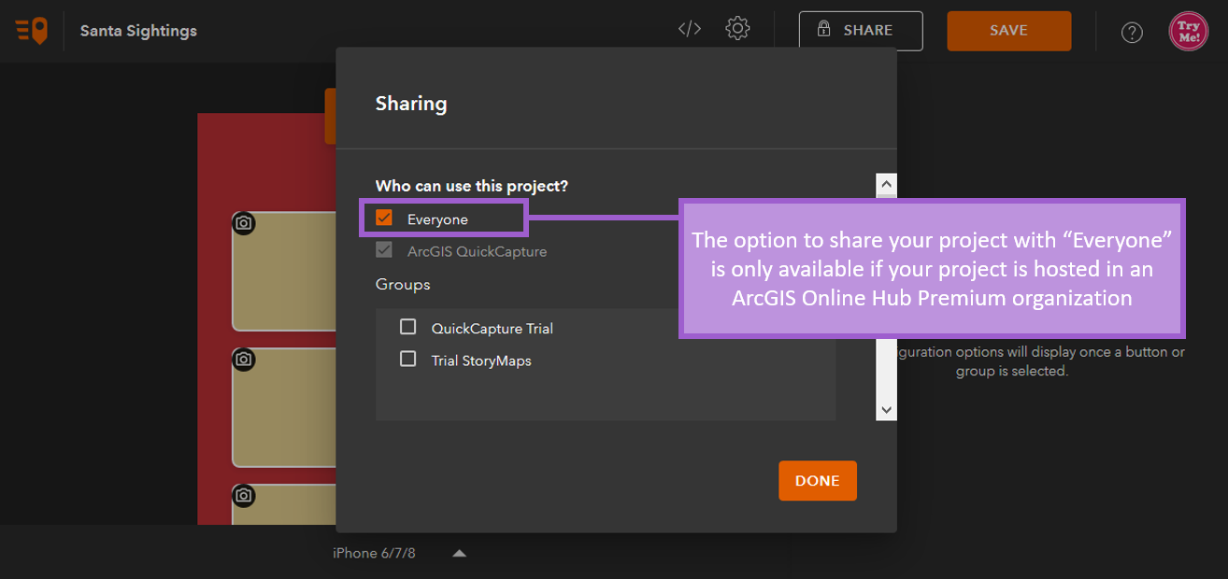Click the Santa Sightings project title
The height and width of the screenshot is (579, 1228).
click(x=138, y=31)
